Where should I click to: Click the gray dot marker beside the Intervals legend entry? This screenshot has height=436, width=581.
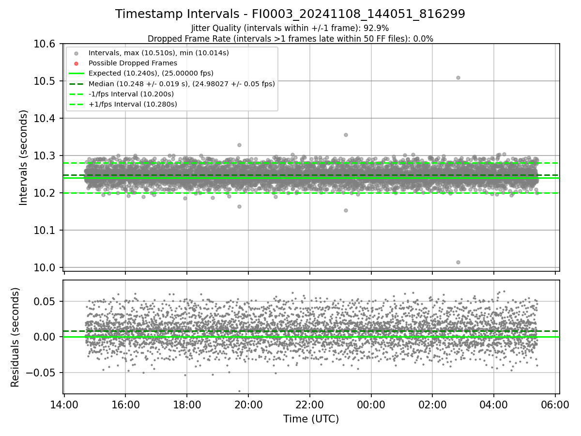pos(76,53)
